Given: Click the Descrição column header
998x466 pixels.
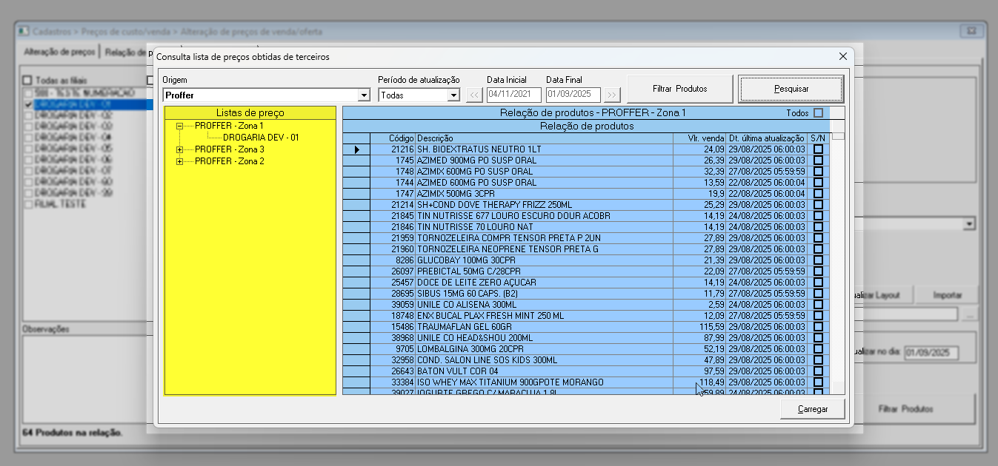Looking at the screenshot, I should click(544, 138).
